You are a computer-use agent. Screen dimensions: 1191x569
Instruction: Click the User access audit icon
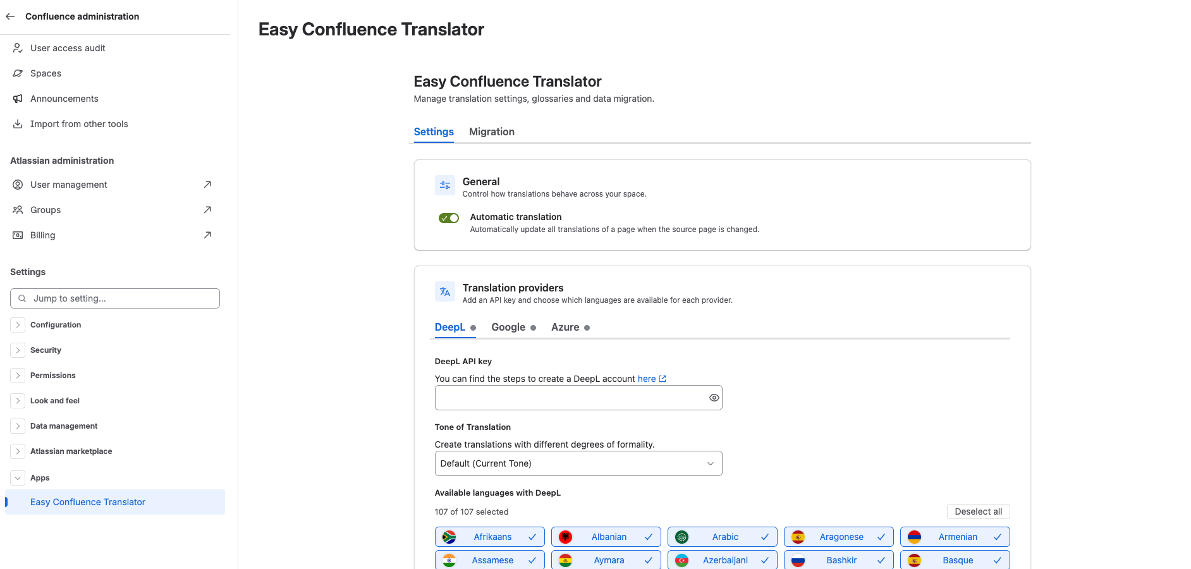point(18,48)
